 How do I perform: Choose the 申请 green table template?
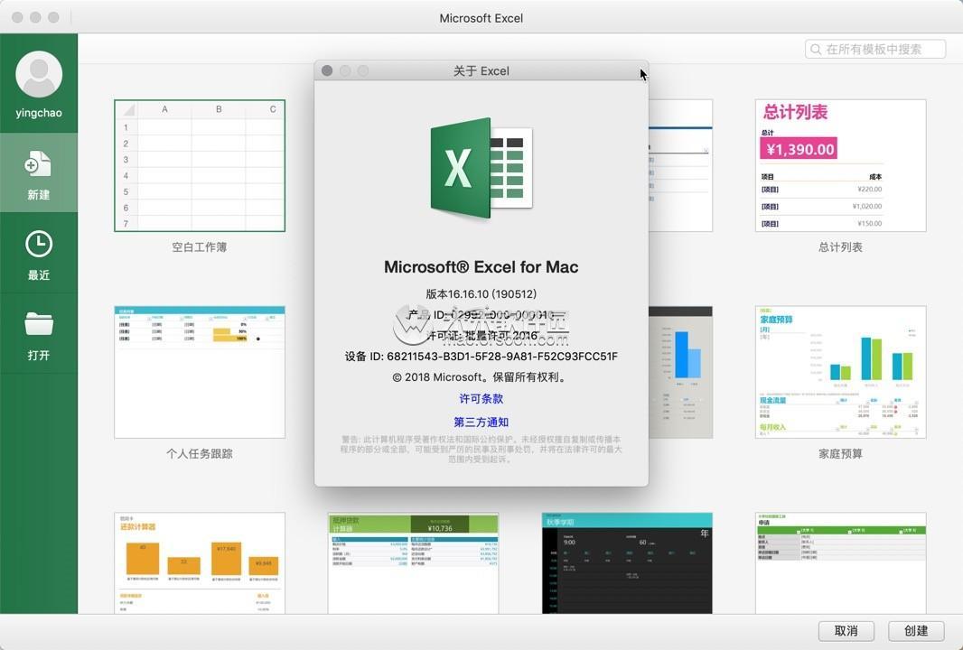click(840, 563)
